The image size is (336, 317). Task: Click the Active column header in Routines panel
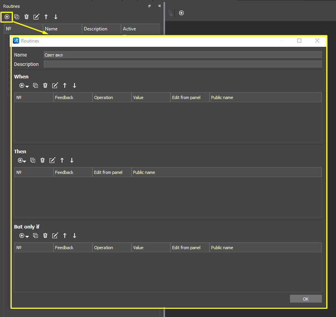point(140,29)
